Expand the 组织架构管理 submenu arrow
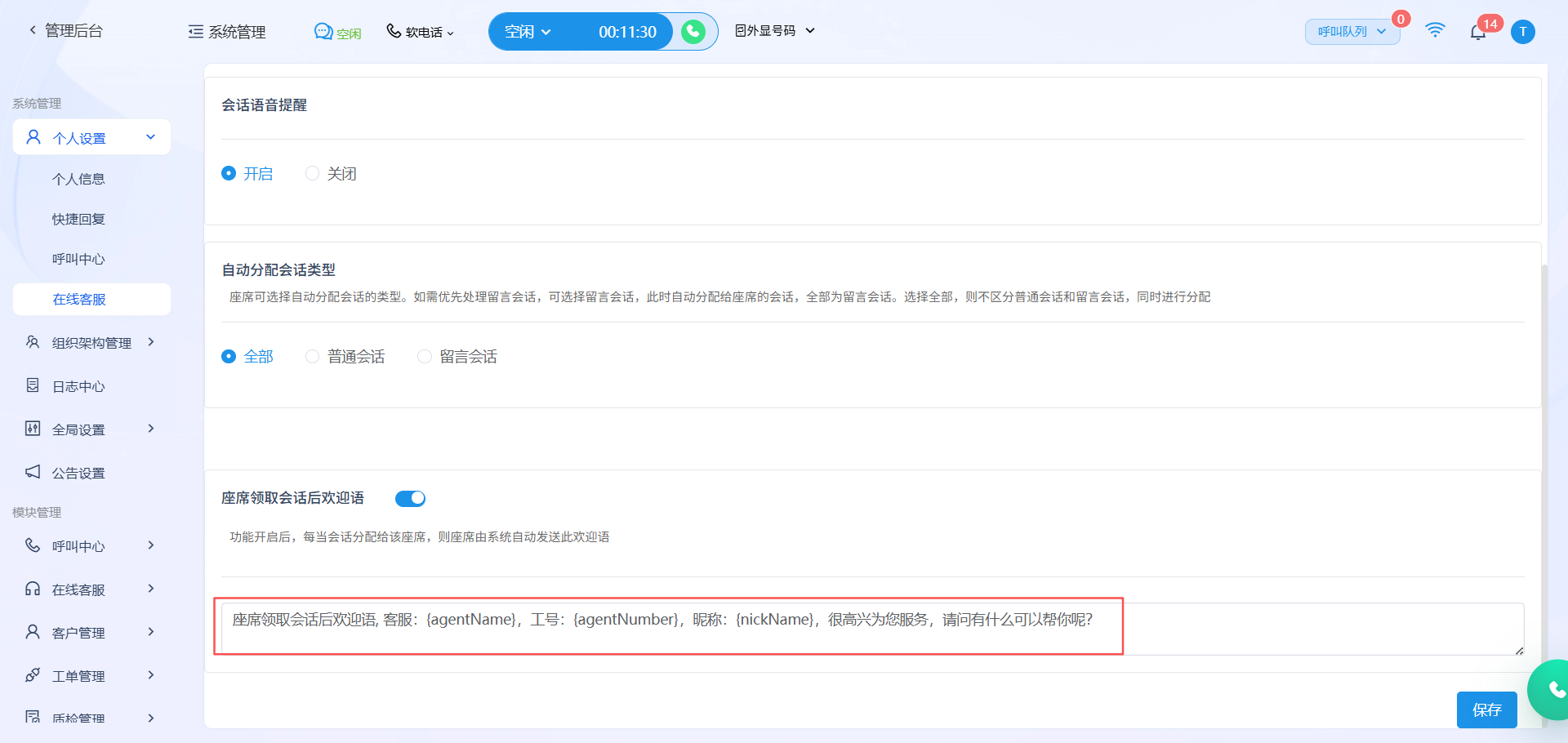The width and height of the screenshot is (1568, 743). pyautogui.click(x=151, y=342)
